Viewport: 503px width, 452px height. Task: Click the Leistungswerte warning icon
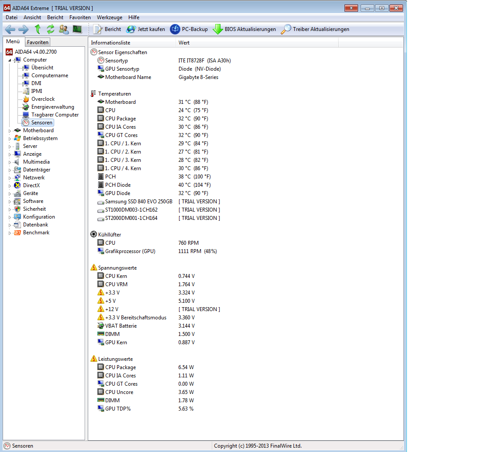[x=94, y=359]
